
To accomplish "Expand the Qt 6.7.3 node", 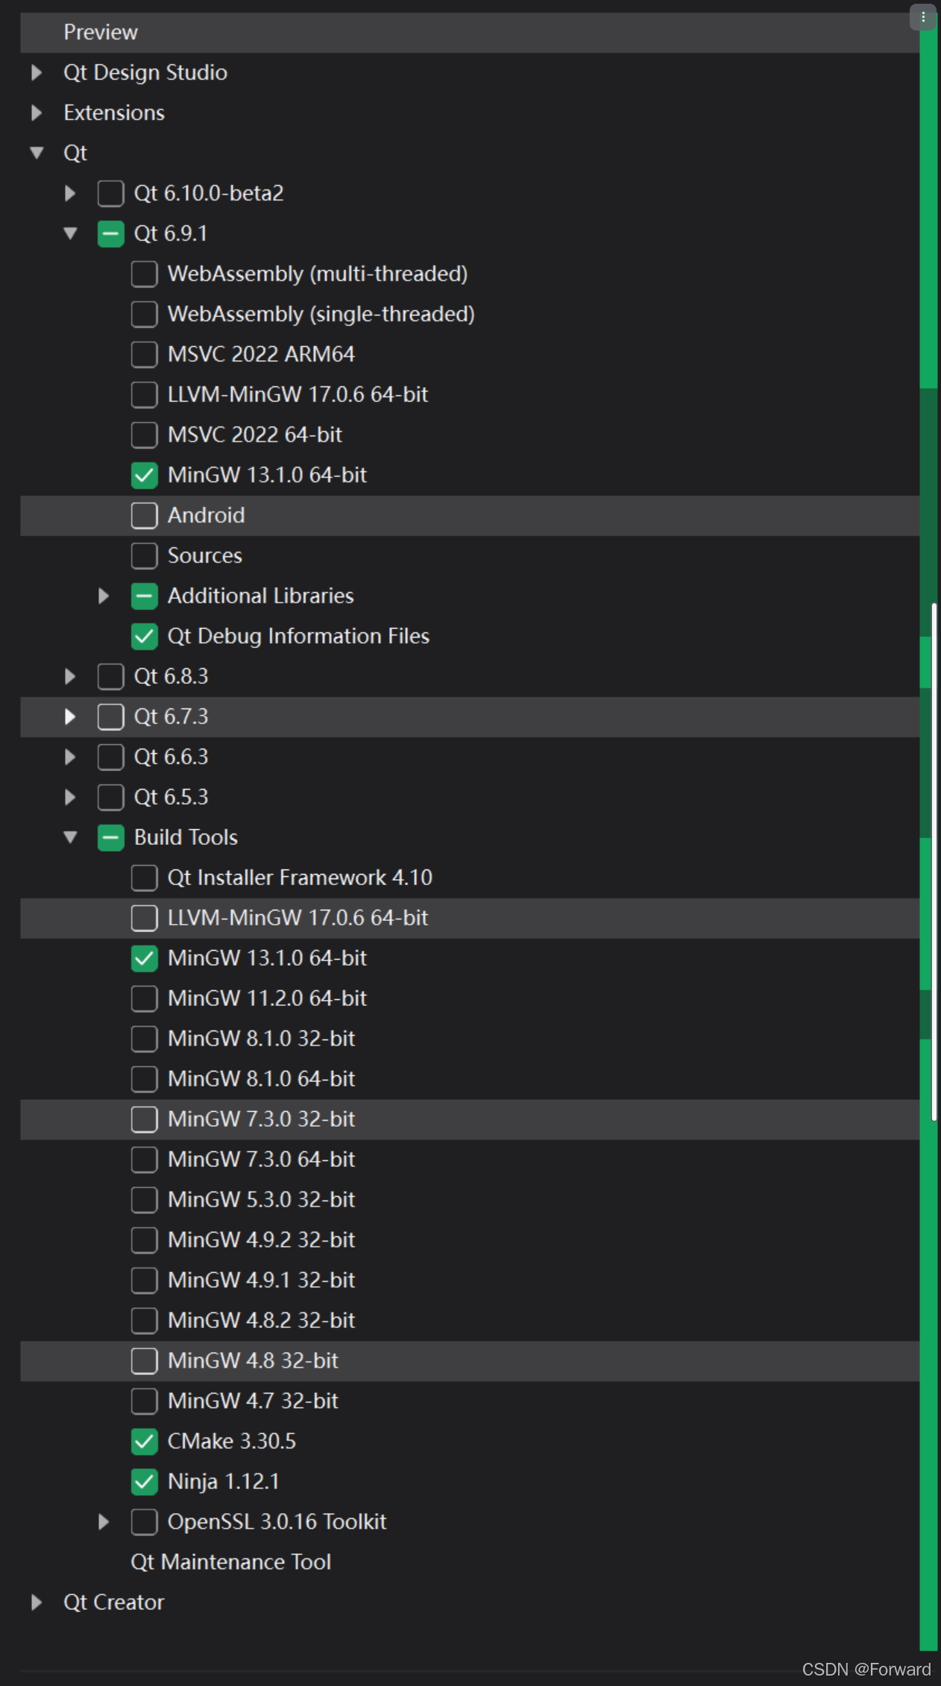I will click(x=70, y=717).
